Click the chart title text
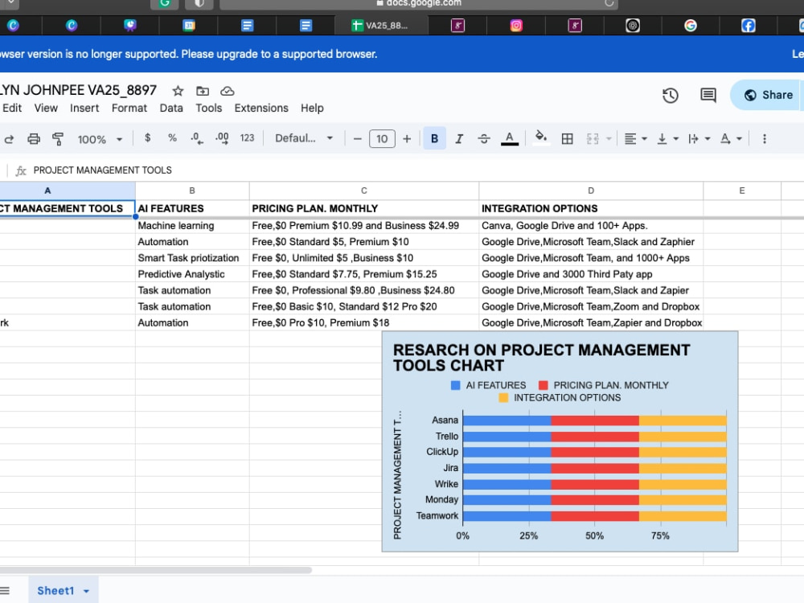Screen dimensions: 804x603 (541, 358)
